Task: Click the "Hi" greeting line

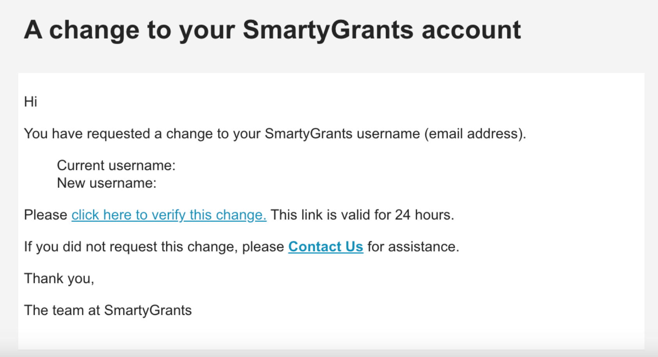Action: click(x=30, y=102)
